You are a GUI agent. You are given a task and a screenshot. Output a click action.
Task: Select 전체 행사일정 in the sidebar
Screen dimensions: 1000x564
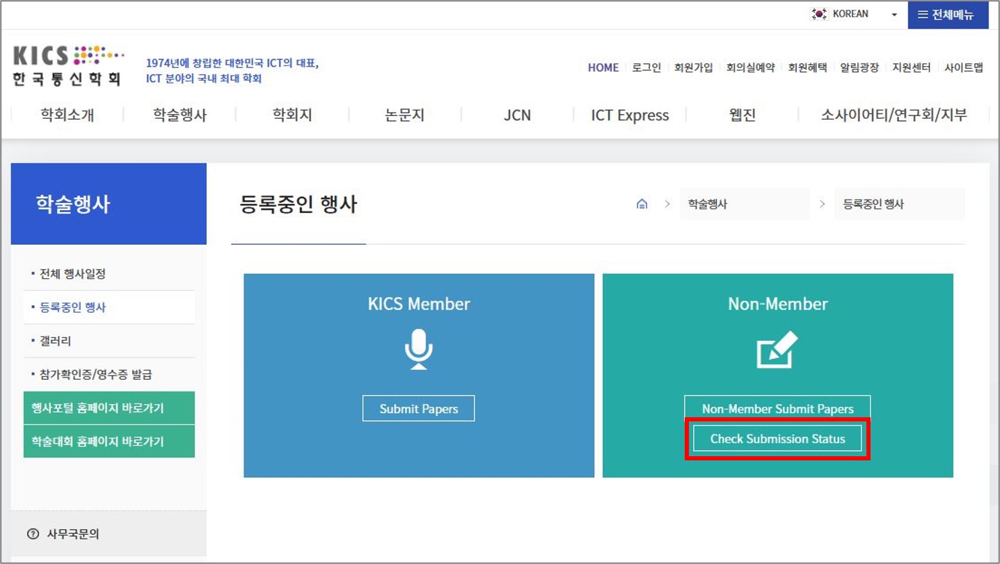[x=72, y=274]
